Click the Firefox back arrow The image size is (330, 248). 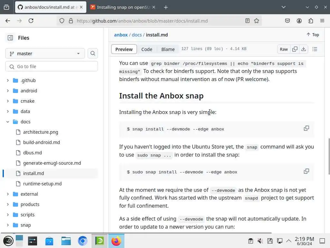(8, 21)
